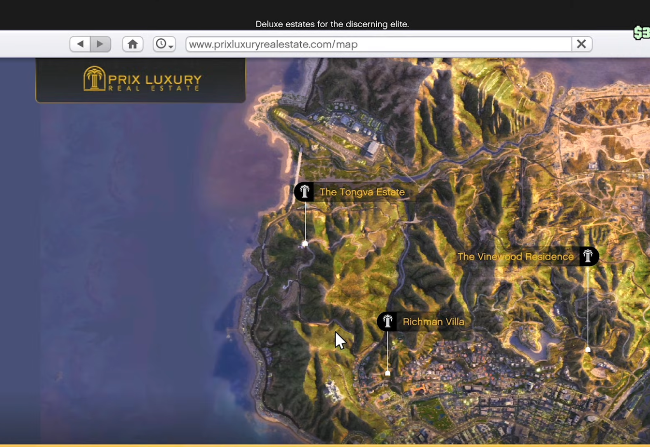Open the Richman Villa listing label

coord(433,322)
